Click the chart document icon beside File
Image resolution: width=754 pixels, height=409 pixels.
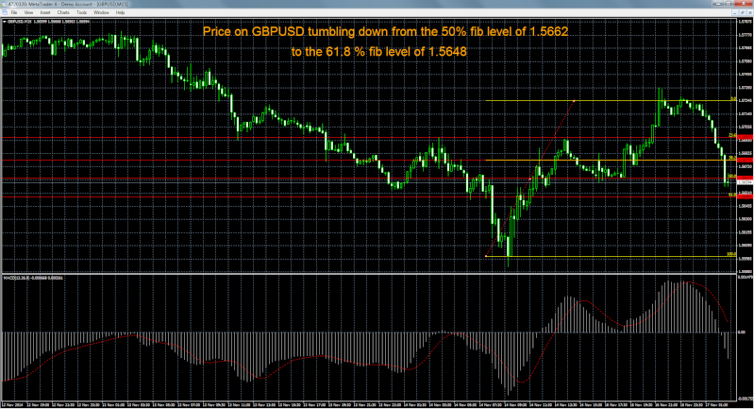tap(5, 12)
